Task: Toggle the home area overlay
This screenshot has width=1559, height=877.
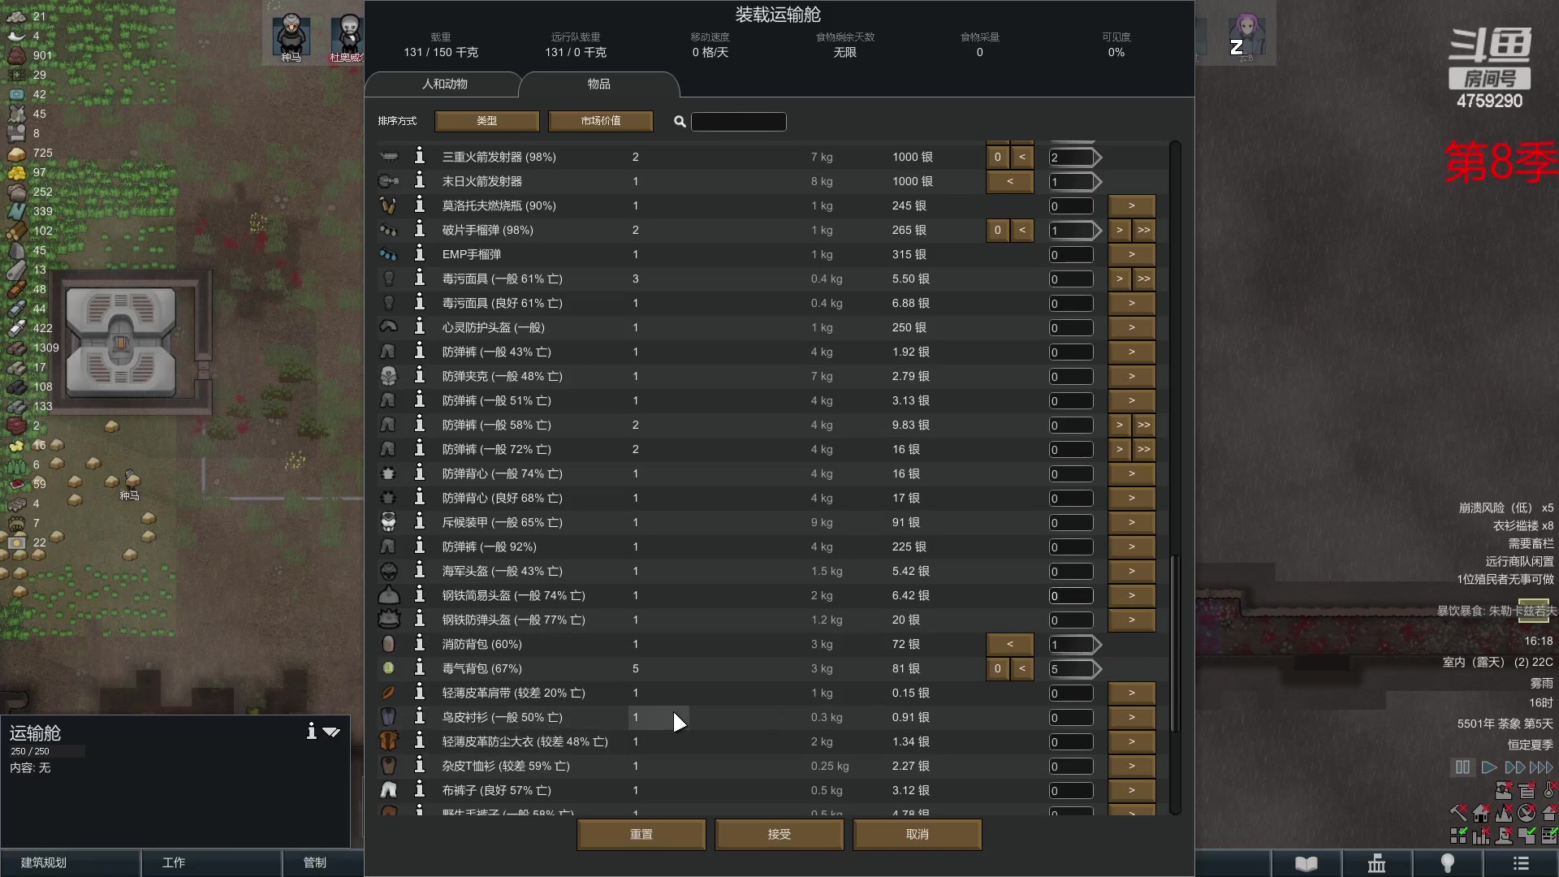Action: tap(1481, 814)
